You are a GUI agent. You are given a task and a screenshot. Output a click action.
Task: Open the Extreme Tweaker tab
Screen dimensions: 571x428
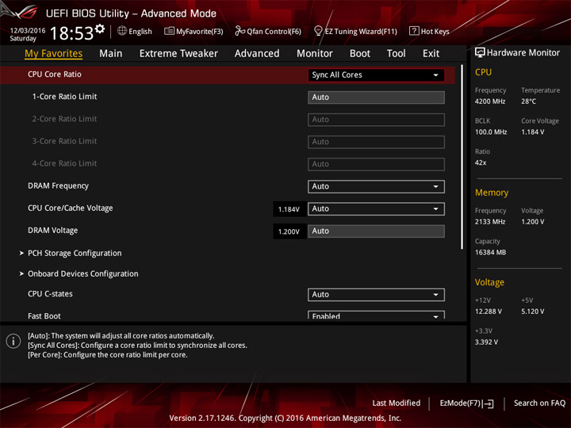[178, 54]
